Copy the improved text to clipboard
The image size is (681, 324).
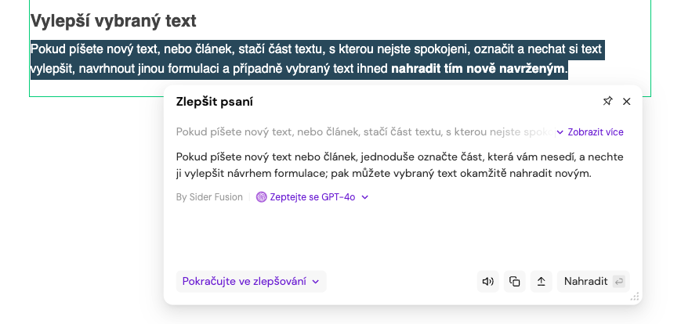click(x=515, y=282)
